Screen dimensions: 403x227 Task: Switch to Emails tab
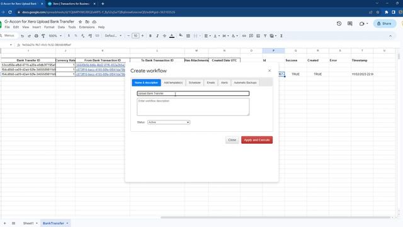point(211,83)
